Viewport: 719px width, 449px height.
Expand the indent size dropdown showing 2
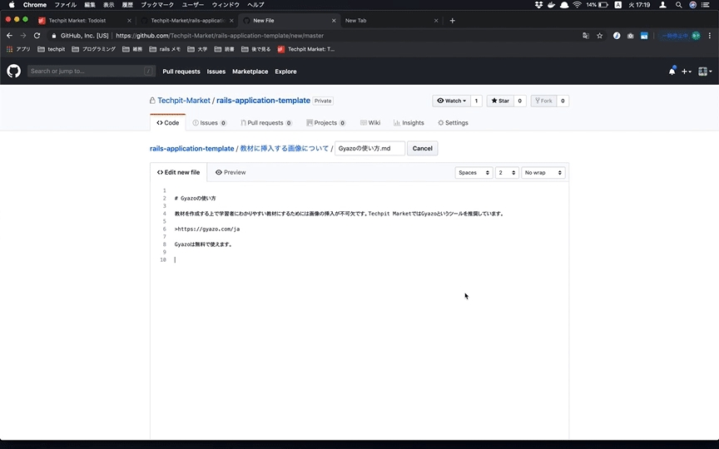[506, 172]
